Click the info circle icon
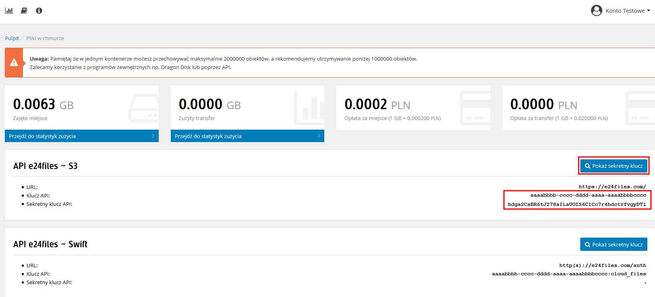 39,10
